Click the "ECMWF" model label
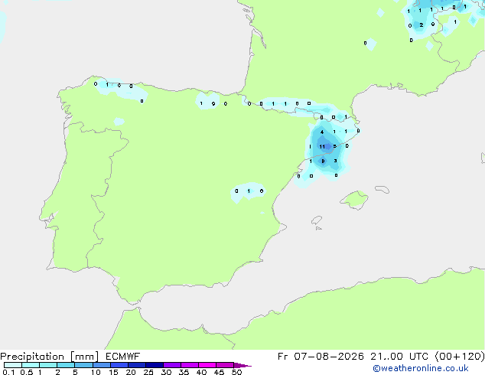Screen dimensions: 485x375 (123, 357)
